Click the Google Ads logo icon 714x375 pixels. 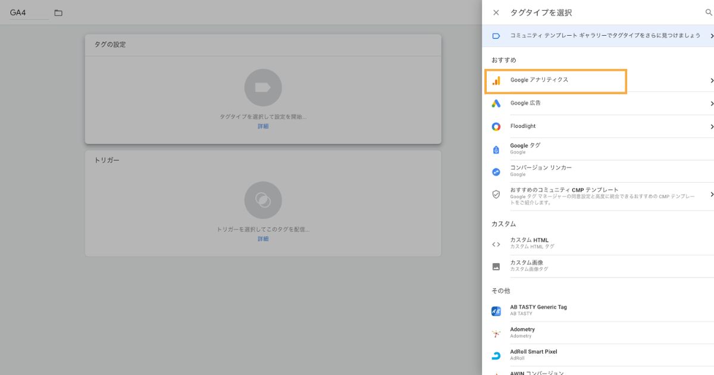click(496, 104)
